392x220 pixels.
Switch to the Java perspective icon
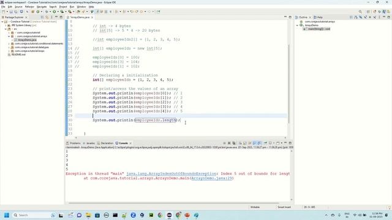tap(384, 12)
